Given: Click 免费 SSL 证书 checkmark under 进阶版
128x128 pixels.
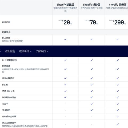Looking at the screenshot, I should point(91,91).
